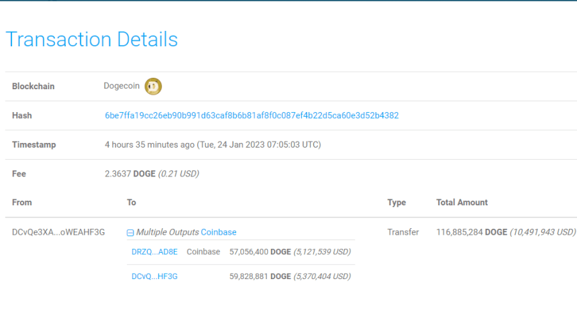Click the Timestamp row label
Image resolution: width=577 pixels, height=318 pixels.
point(34,145)
